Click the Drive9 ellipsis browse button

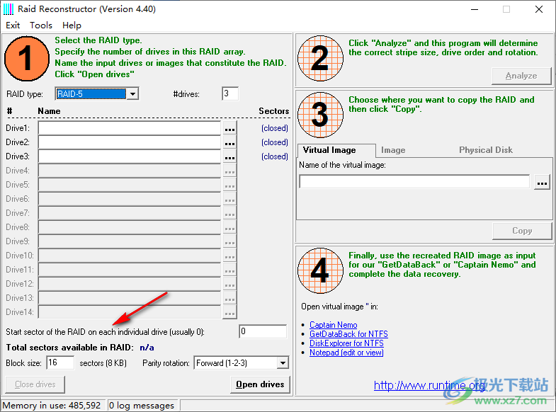pos(229,242)
